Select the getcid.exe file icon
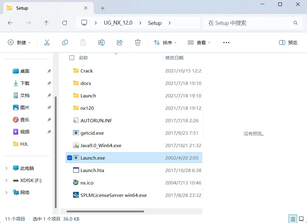 (x=76, y=133)
